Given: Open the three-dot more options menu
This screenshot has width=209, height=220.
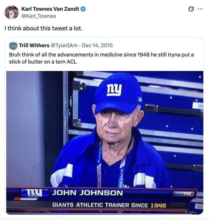Looking at the screenshot, I should (x=200, y=9).
